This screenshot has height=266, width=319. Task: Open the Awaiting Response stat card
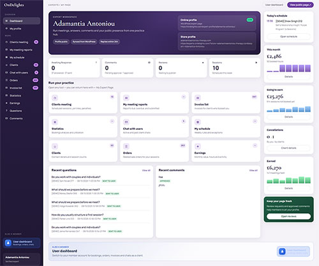74,68
